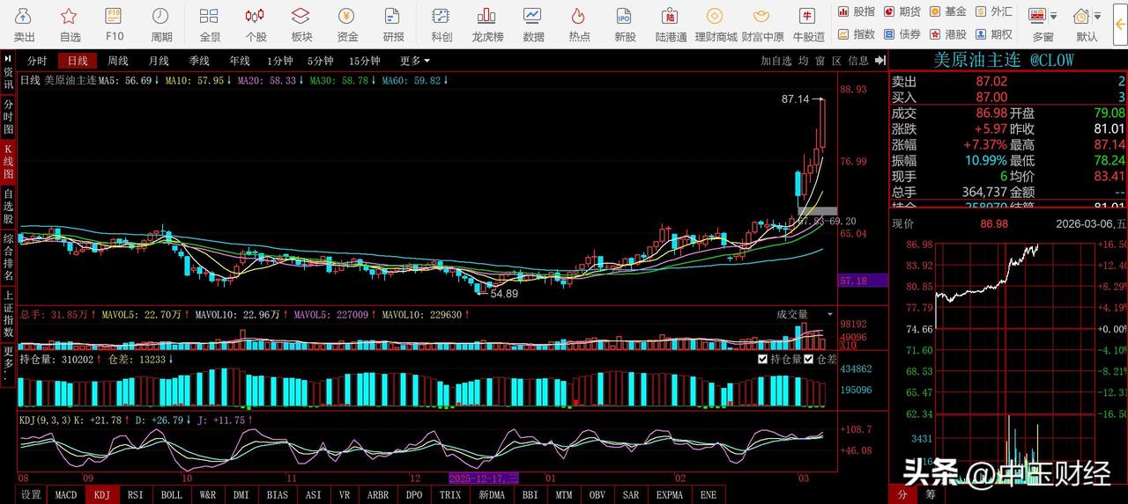Toggle the 区 range option
Viewport: 1128px width, 504px height.
(x=837, y=61)
